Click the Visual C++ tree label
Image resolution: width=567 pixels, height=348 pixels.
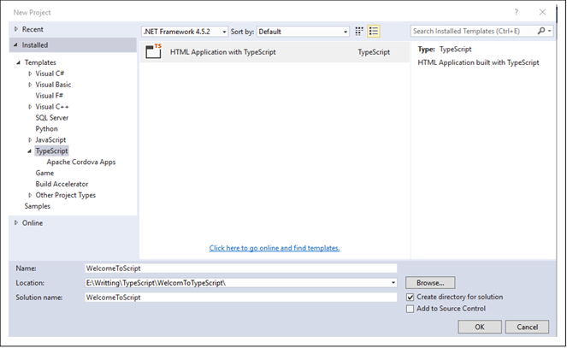pos(52,107)
